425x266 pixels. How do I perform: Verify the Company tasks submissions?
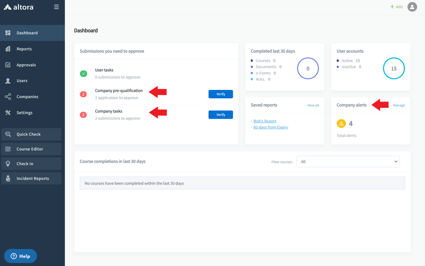[220, 115]
